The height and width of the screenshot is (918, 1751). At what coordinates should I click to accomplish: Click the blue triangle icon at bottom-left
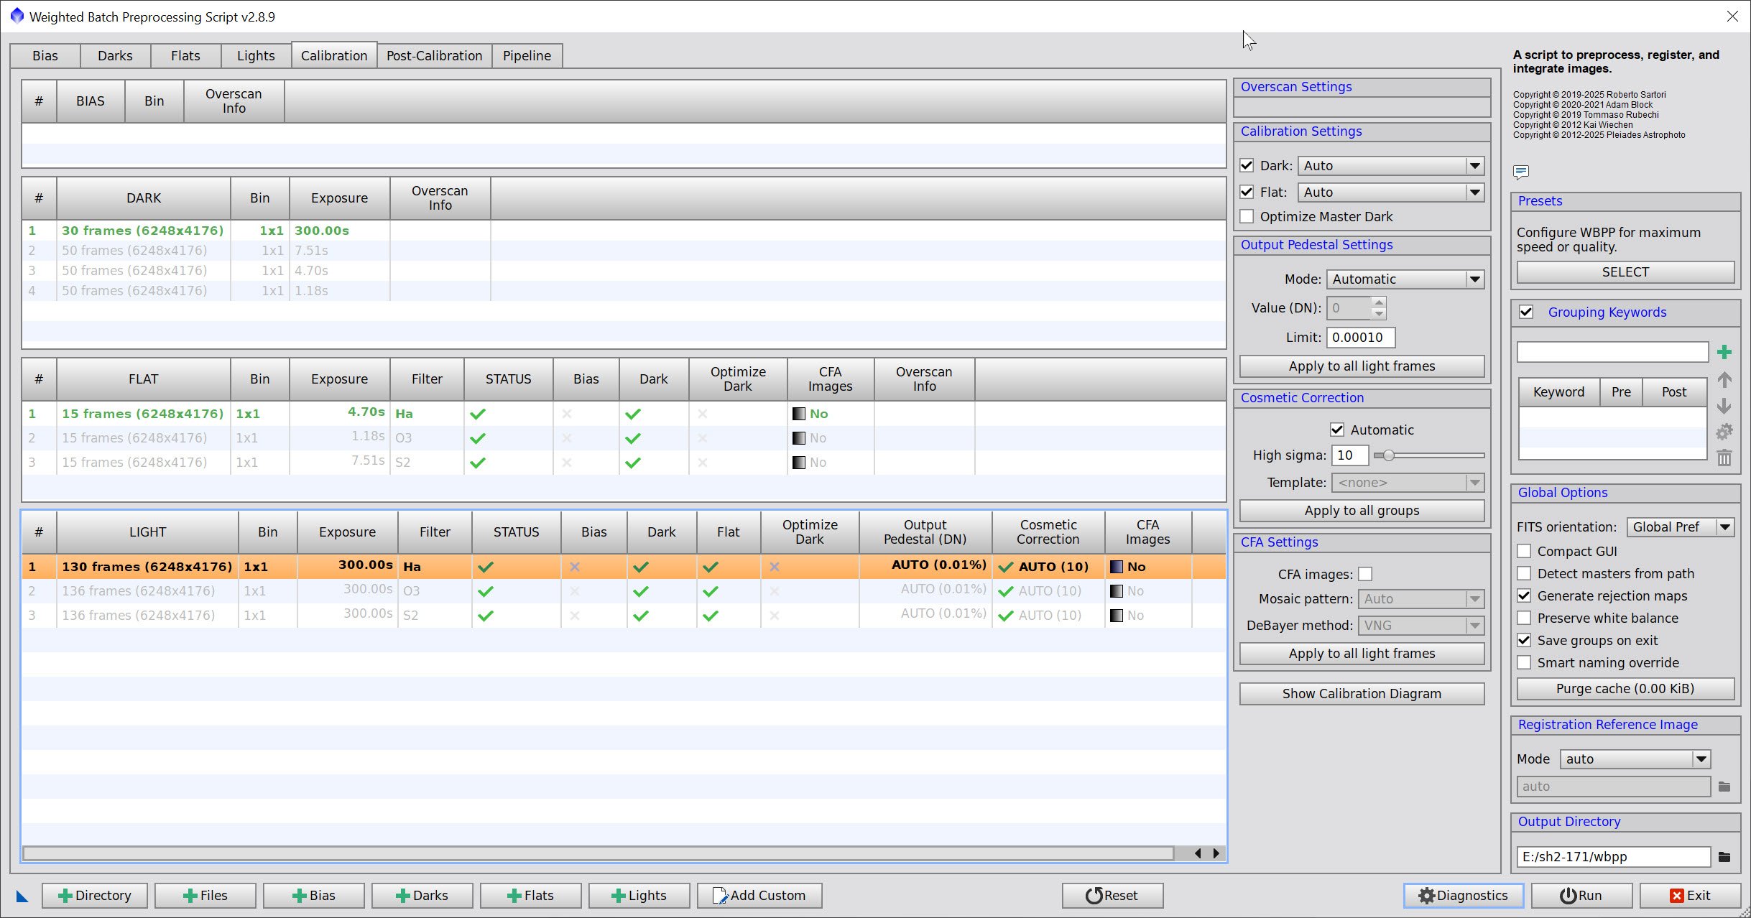22,896
